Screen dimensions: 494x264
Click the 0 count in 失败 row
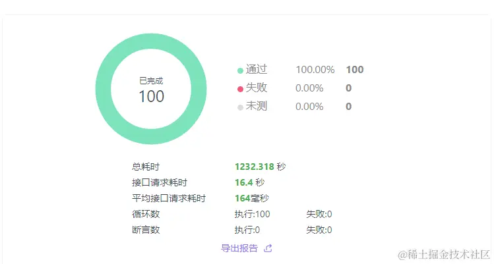click(x=348, y=88)
